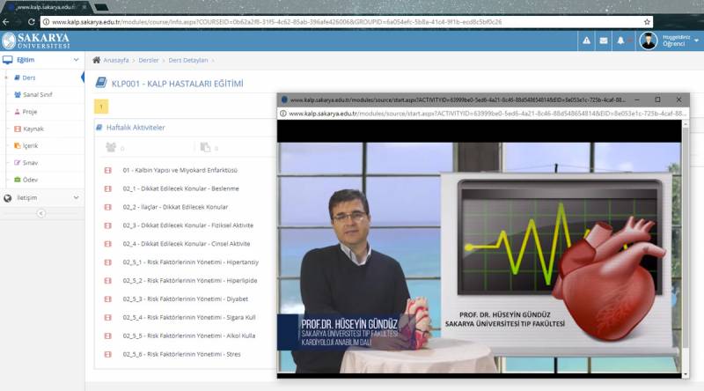
Task: Click the Sakarya Üniversitesi logo
Action: point(37,41)
